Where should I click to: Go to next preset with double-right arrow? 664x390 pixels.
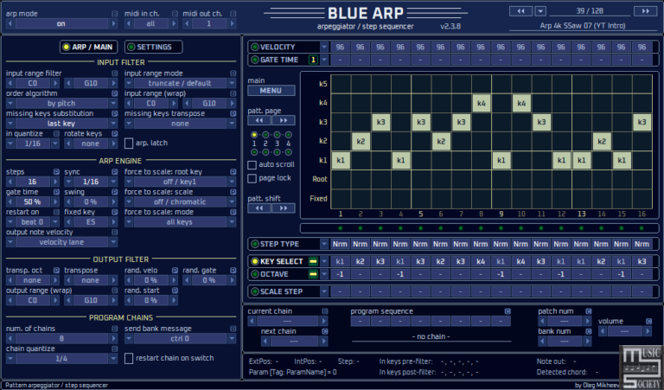(x=645, y=11)
